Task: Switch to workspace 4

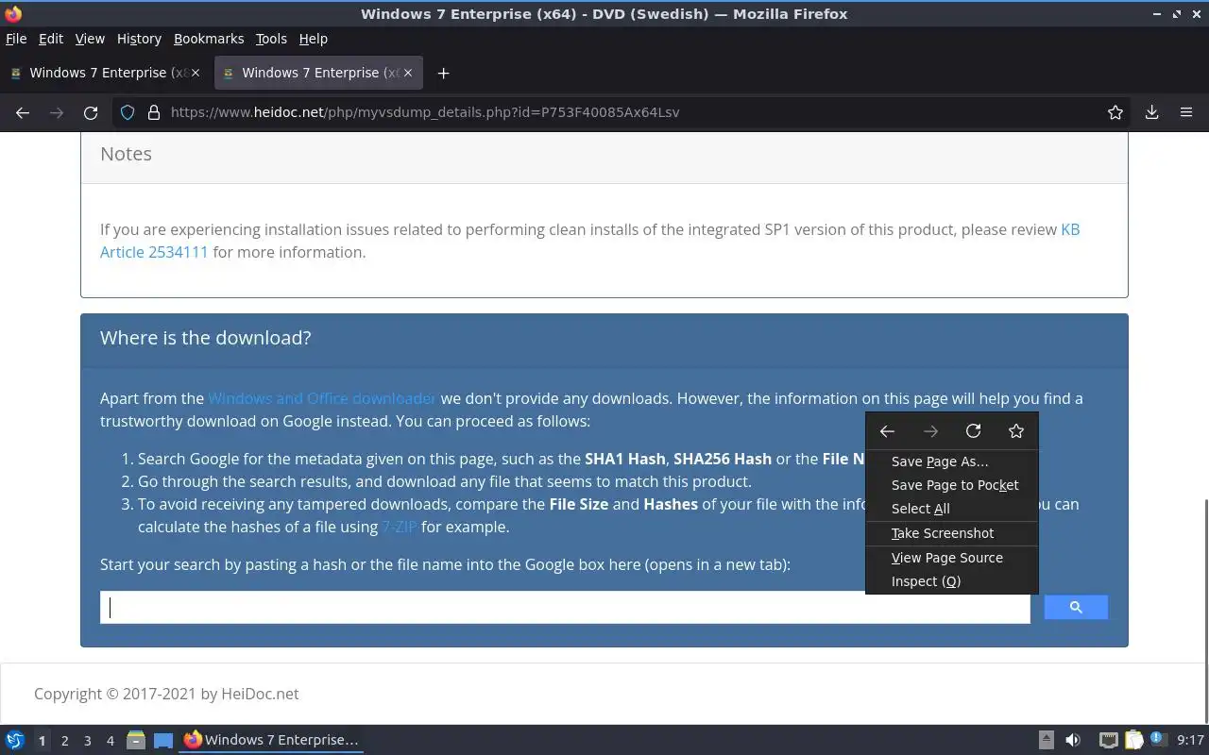Action: 110,741
